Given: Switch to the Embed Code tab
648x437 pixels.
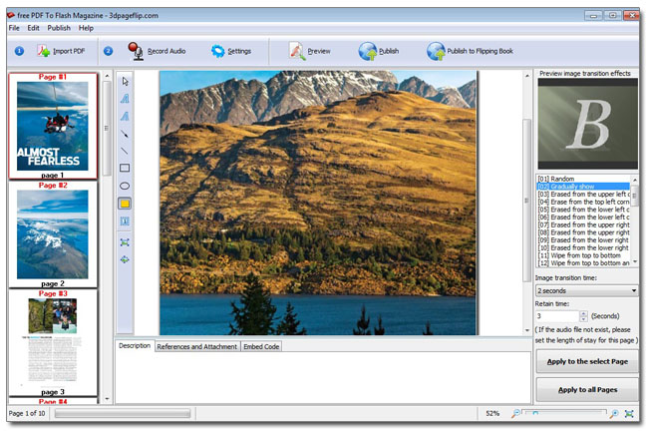Looking at the screenshot, I should [261, 346].
